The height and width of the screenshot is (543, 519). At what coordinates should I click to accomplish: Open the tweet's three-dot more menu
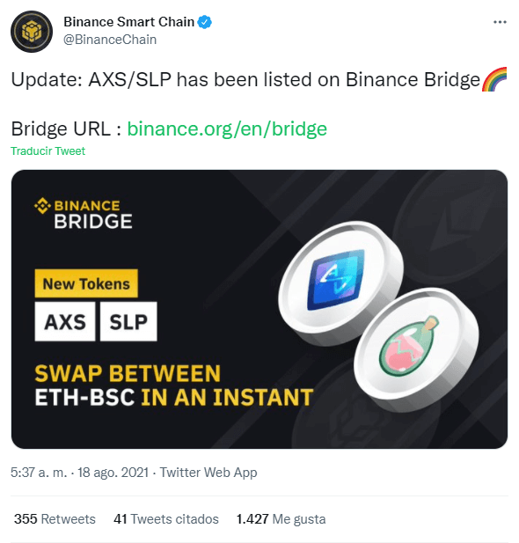click(x=500, y=22)
